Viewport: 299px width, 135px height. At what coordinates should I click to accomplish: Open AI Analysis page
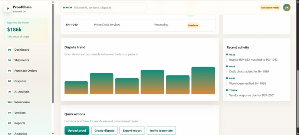click(22, 92)
